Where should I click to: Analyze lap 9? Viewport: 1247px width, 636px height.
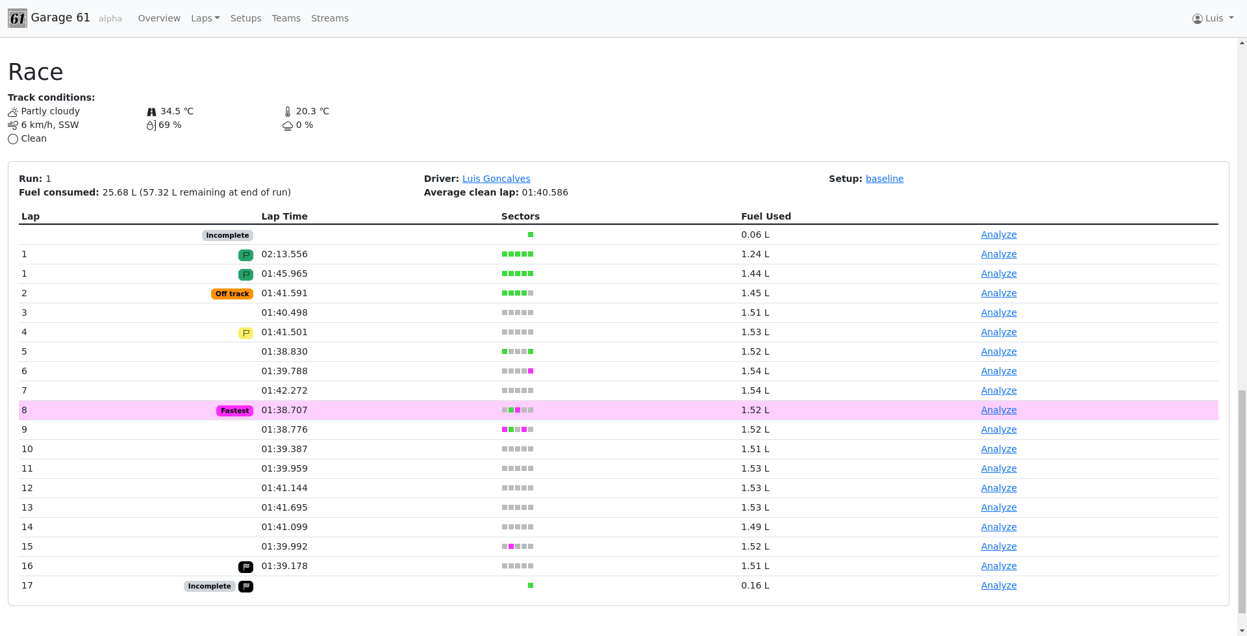999,429
